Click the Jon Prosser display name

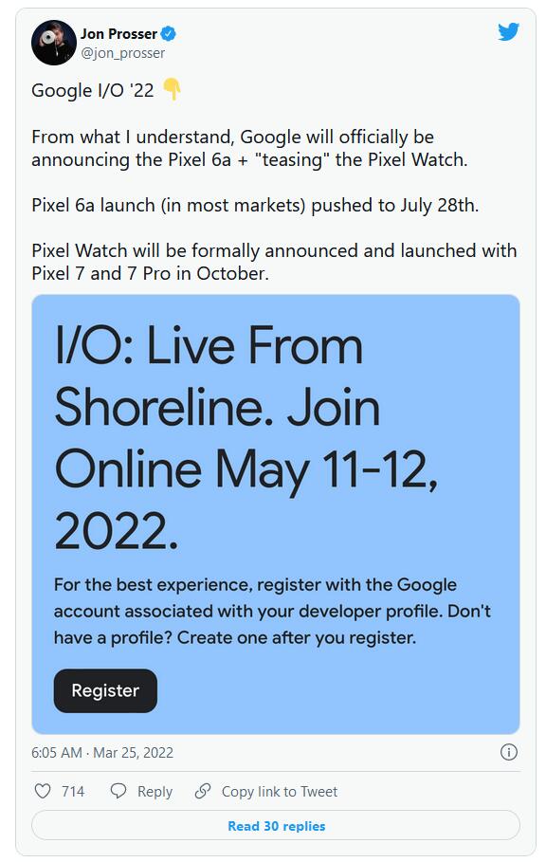(118, 34)
